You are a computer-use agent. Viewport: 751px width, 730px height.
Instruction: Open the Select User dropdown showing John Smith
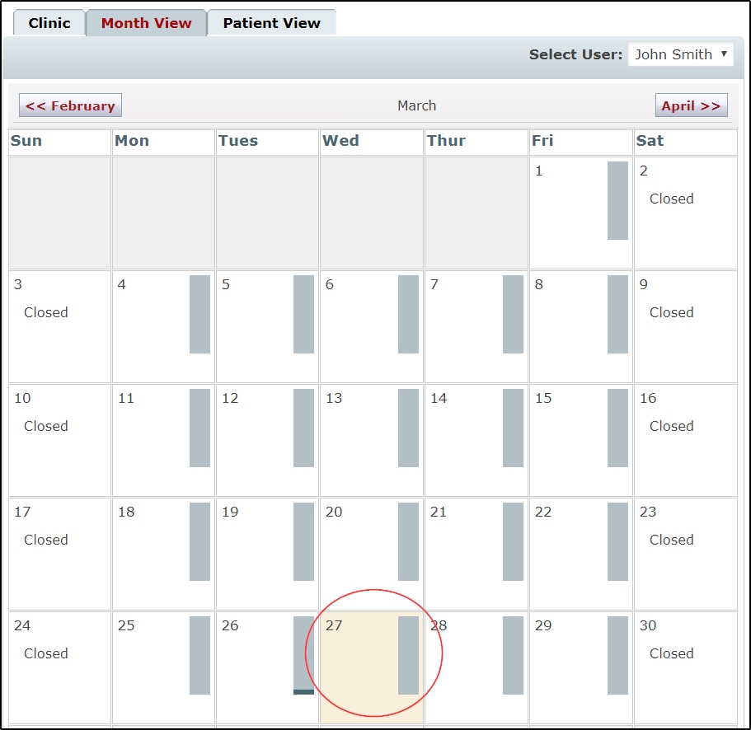(681, 54)
